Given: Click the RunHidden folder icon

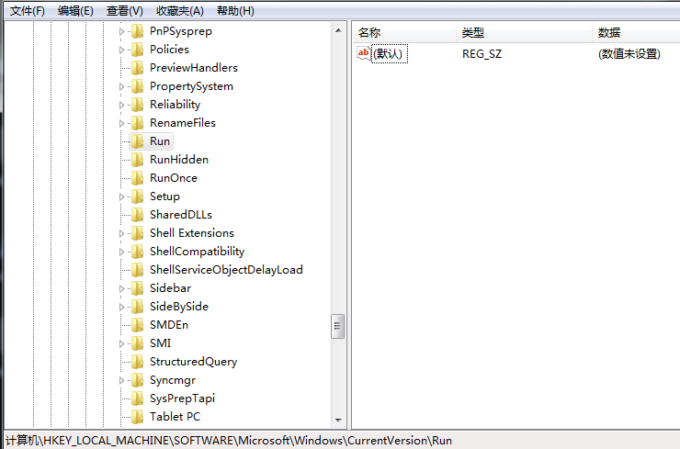Looking at the screenshot, I should click(136, 160).
